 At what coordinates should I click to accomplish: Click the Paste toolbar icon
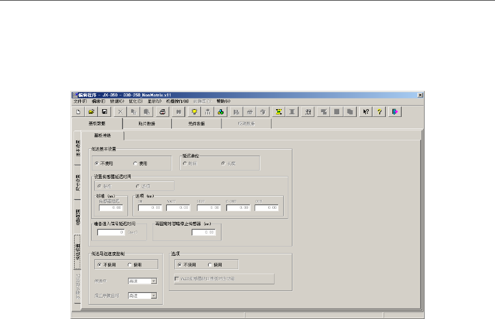(146, 112)
